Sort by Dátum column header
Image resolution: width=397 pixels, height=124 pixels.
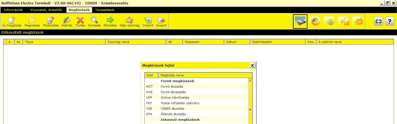click(x=237, y=42)
